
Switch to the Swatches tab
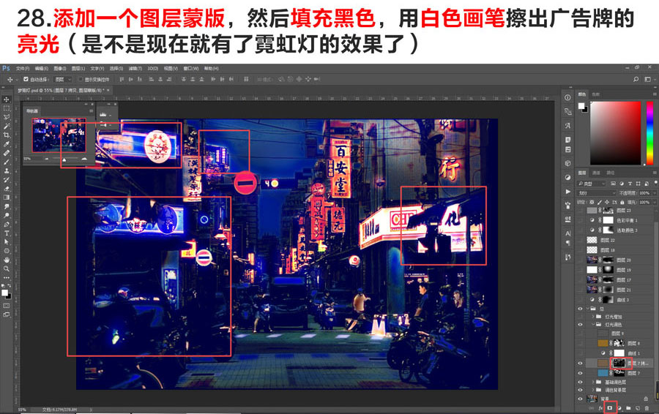(x=595, y=94)
